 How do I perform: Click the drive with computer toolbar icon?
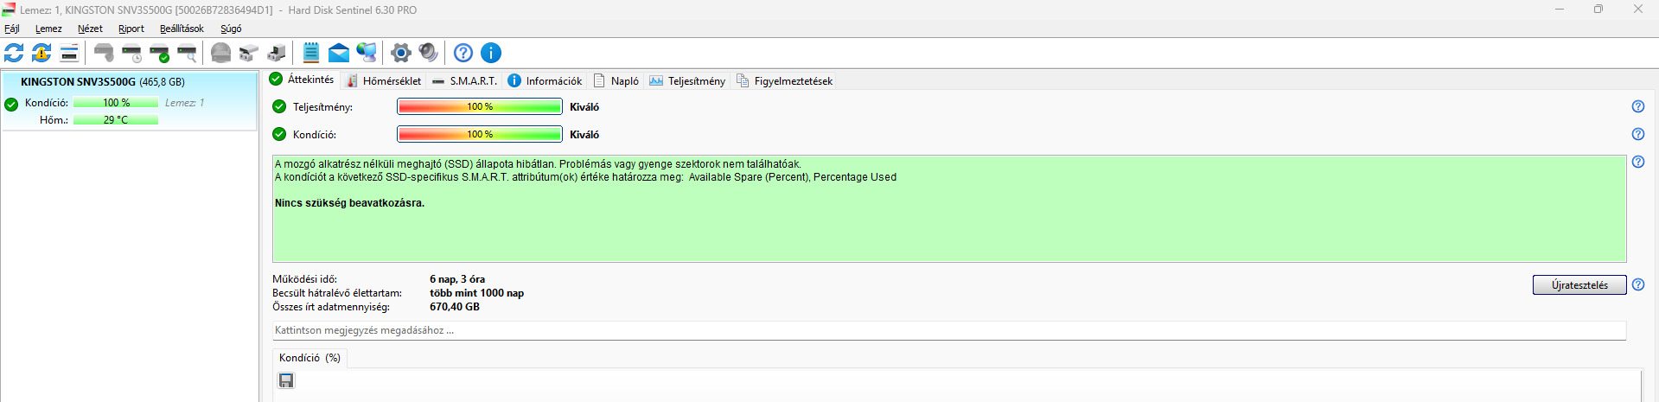[x=277, y=53]
